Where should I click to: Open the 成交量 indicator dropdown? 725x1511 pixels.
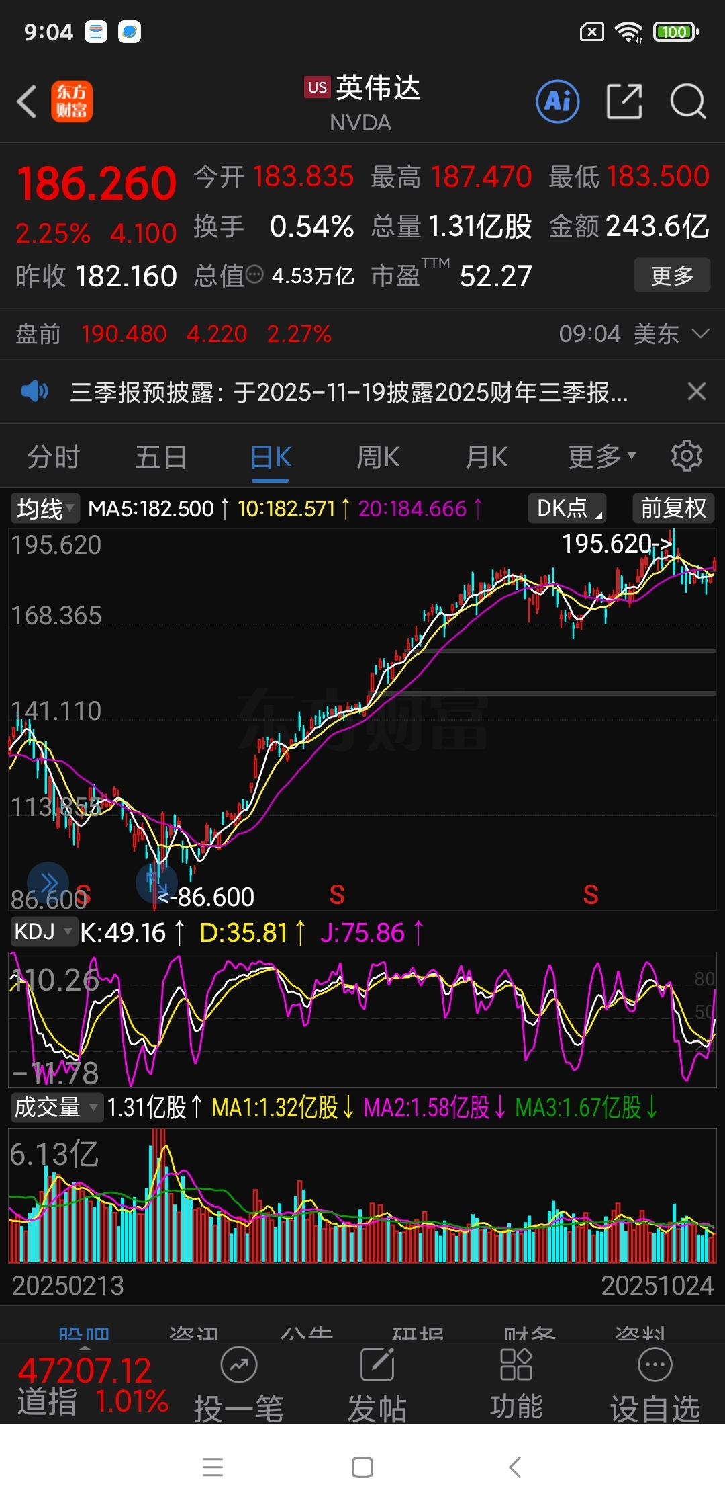coord(56,1107)
